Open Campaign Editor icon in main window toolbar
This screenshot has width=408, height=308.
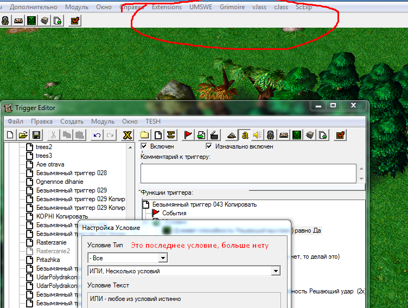pyautogui.click(x=18, y=21)
